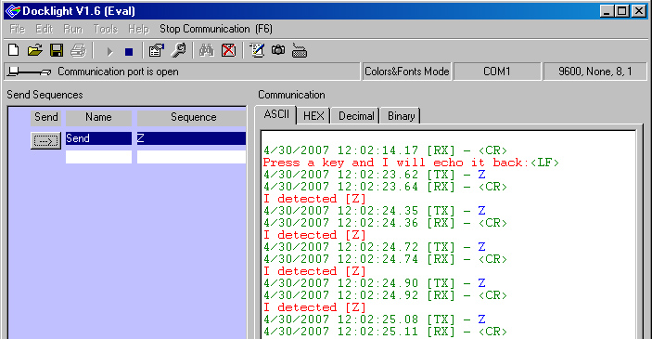Image resolution: width=652 pixels, height=339 pixels.
Task: Switch to the HEX tab
Action: point(313,116)
